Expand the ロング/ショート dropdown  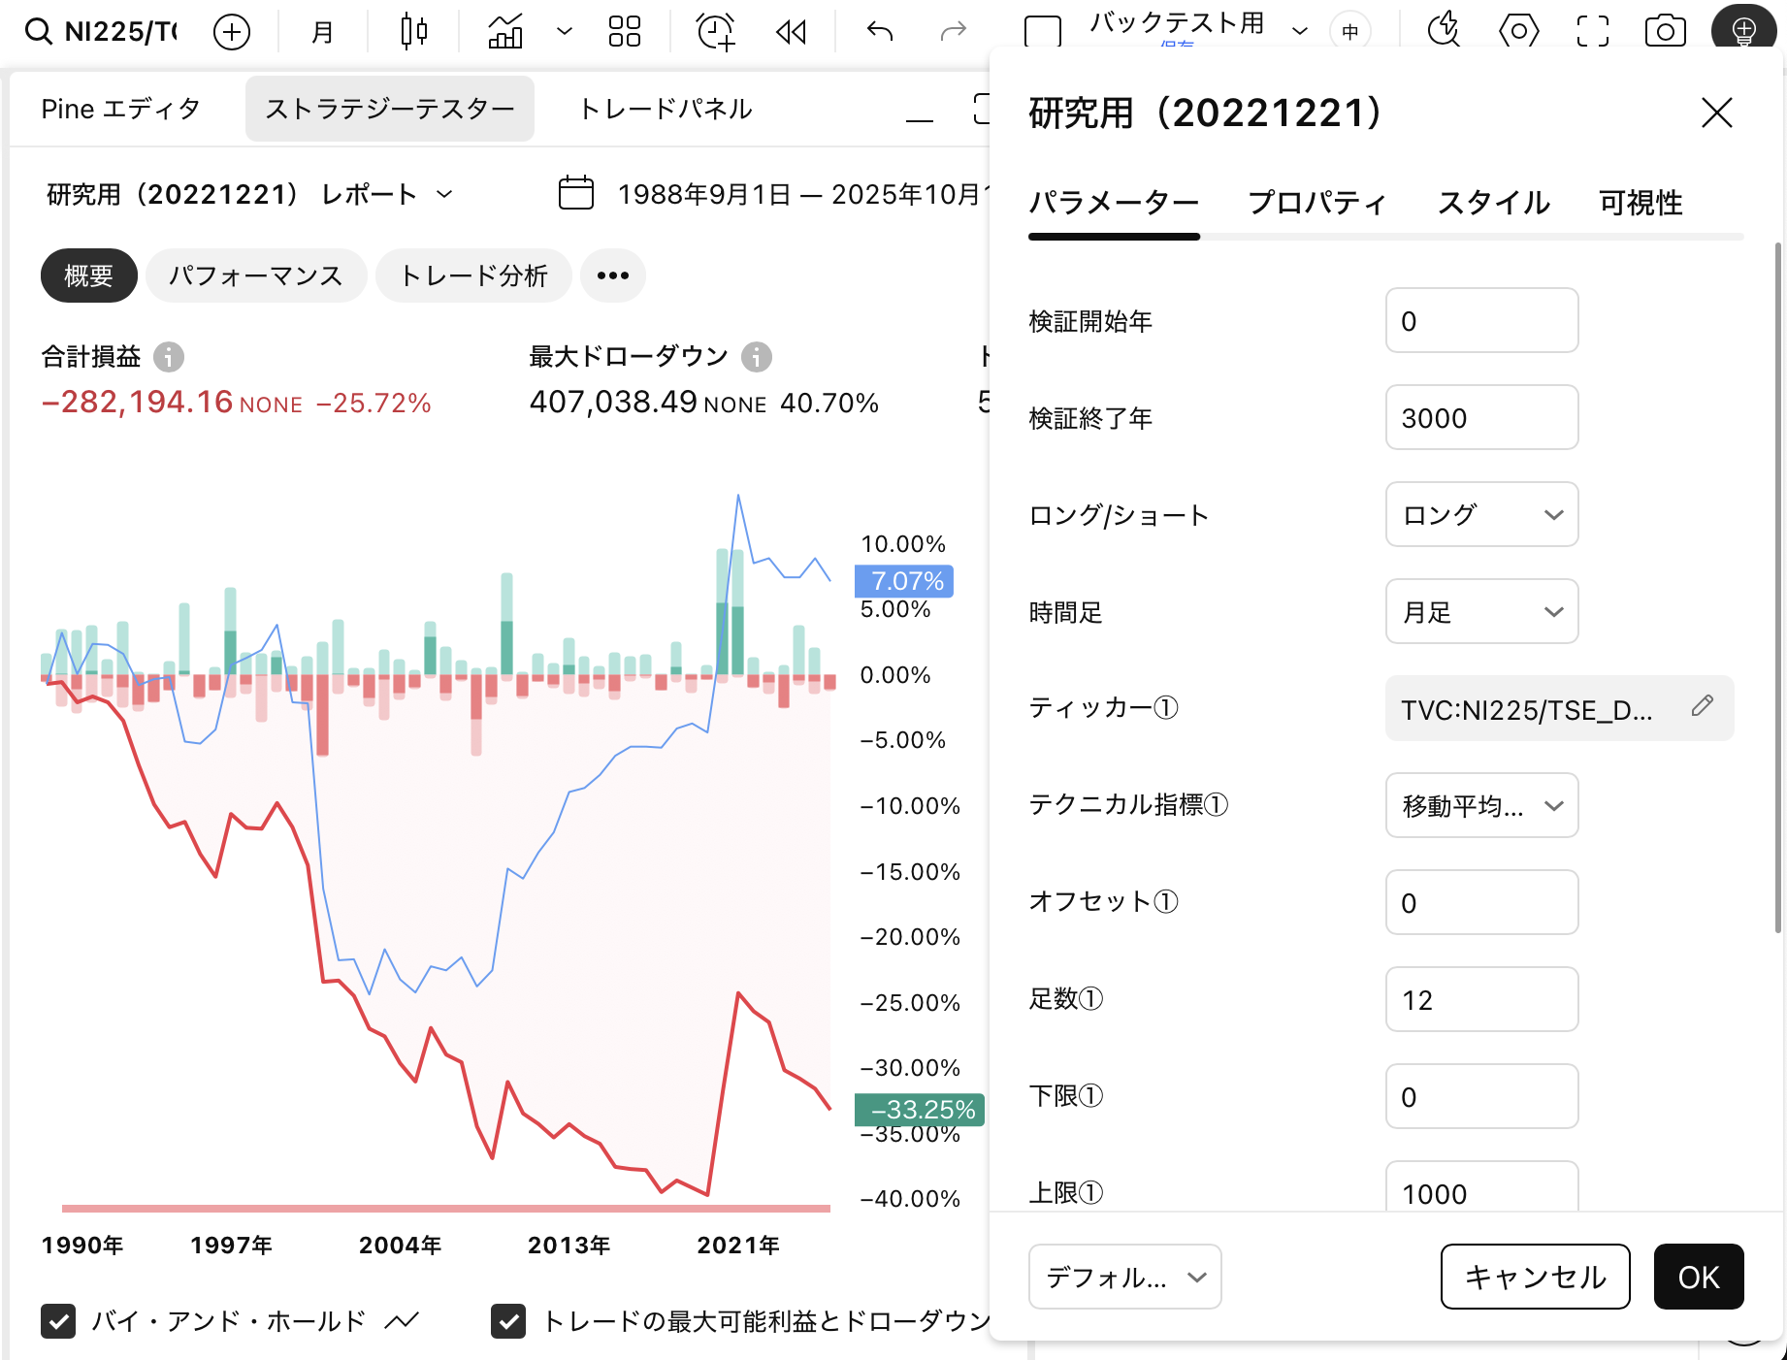[1481, 515]
